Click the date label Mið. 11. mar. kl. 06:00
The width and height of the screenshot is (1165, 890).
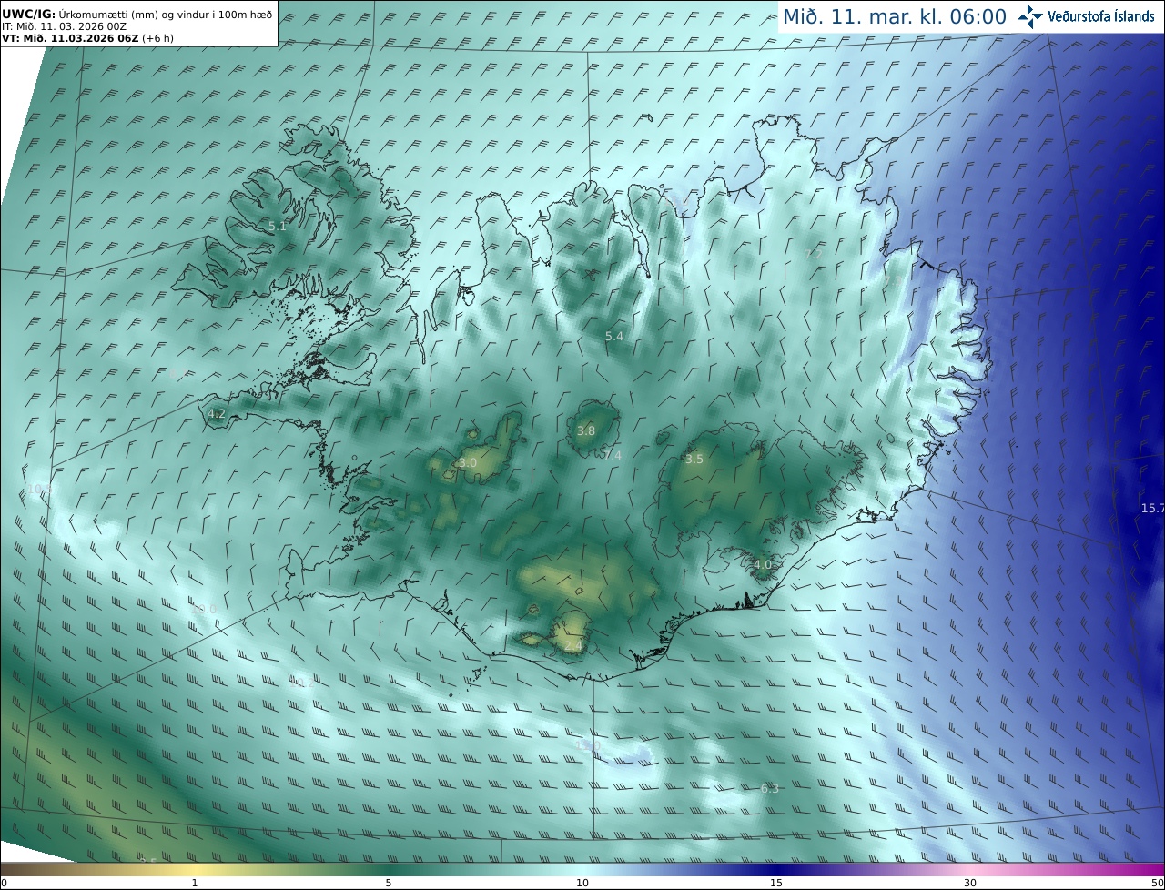pos(895,17)
